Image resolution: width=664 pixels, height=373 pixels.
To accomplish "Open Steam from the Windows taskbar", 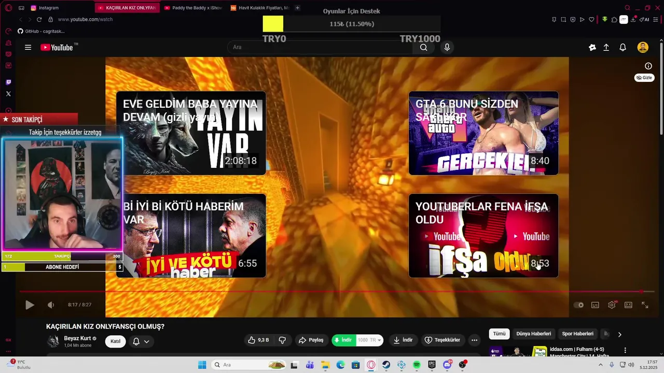I will coord(386,365).
